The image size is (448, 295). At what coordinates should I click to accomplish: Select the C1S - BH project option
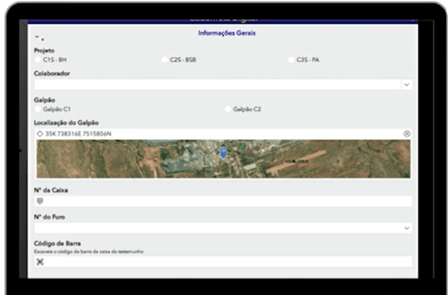[38, 60]
